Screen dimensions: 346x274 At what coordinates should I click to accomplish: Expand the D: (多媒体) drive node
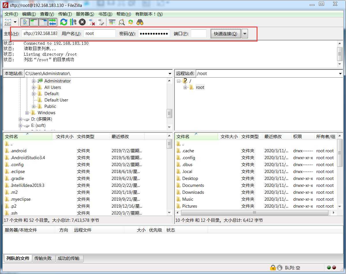click(20, 119)
